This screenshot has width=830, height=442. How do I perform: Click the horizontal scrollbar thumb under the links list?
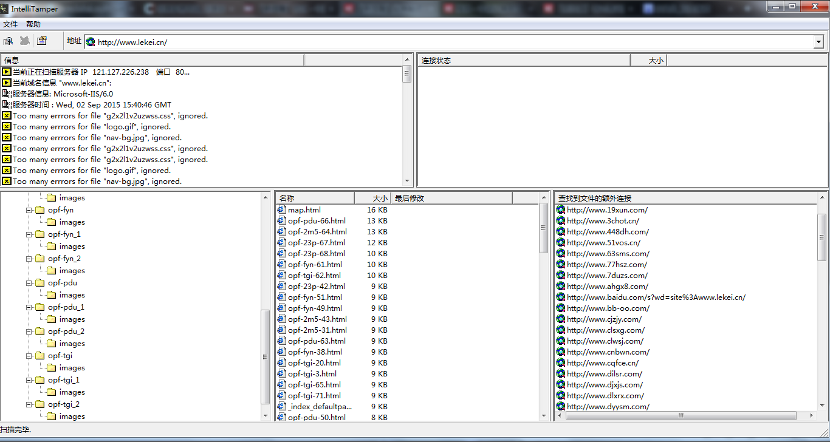point(681,416)
